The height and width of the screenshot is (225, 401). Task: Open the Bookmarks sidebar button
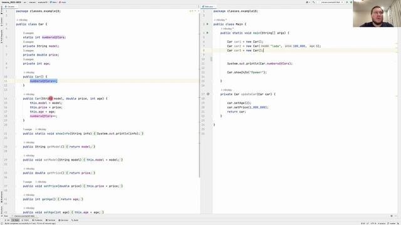pyautogui.click(x=1, y=197)
